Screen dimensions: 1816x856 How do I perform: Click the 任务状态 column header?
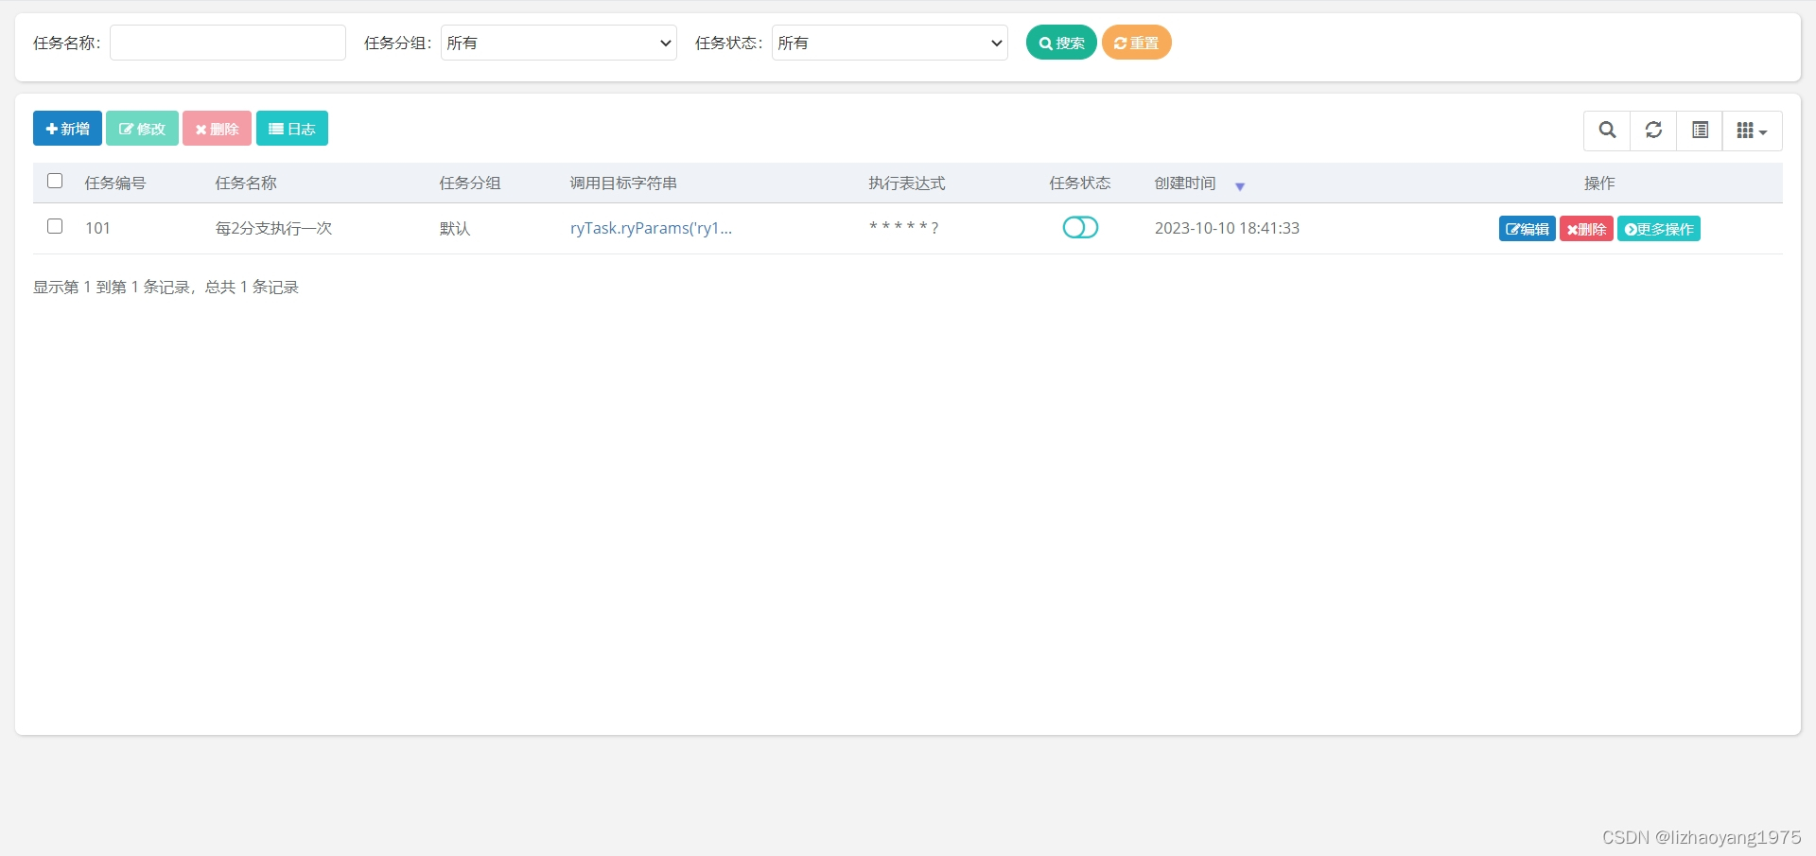[x=1080, y=183]
